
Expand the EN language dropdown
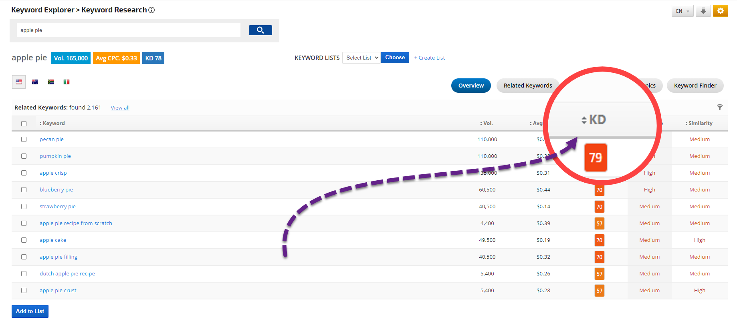click(682, 11)
